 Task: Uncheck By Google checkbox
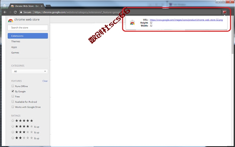click(x=13, y=91)
